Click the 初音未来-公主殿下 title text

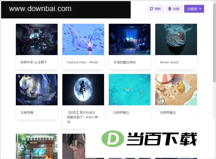click(x=34, y=62)
